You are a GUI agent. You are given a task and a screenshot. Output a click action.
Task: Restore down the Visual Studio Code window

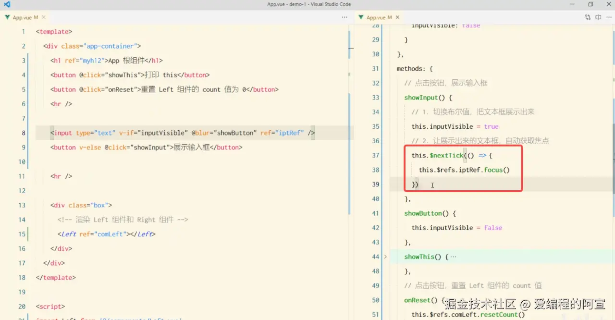point(590,4)
